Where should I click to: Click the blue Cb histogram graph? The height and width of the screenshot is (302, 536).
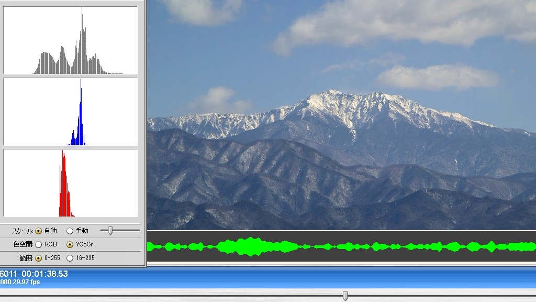click(71, 112)
